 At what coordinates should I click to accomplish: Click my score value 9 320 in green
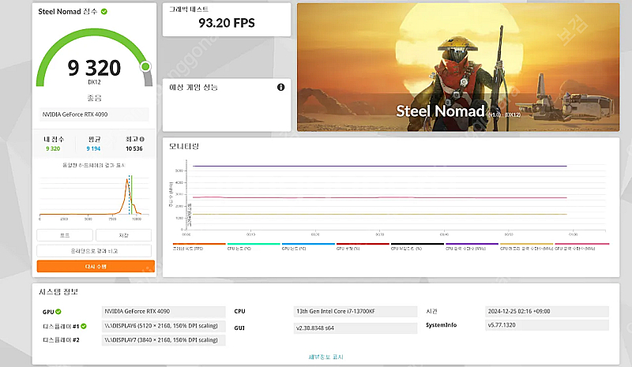coord(53,148)
